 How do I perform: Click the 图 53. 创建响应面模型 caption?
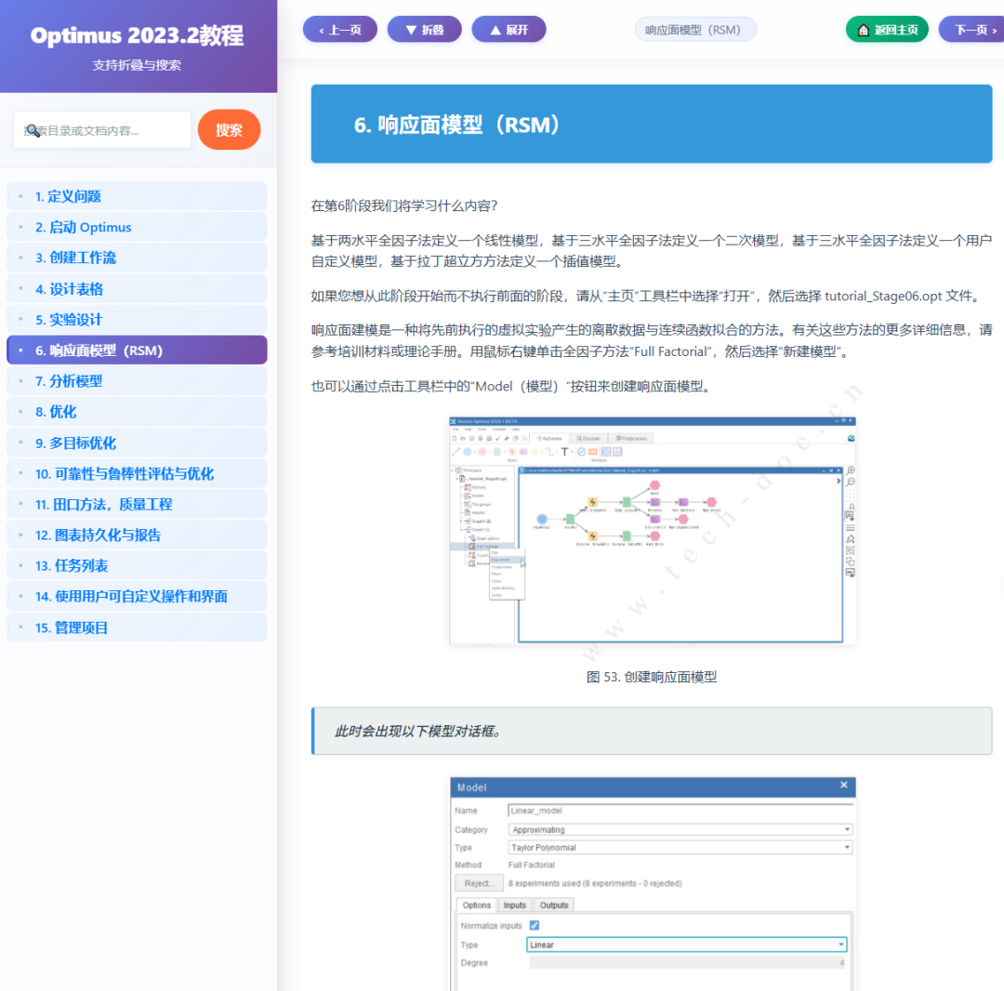pos(652,677)
